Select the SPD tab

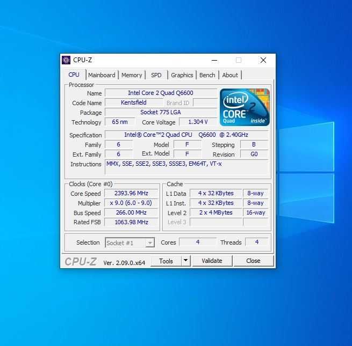[x=156, y=75]
